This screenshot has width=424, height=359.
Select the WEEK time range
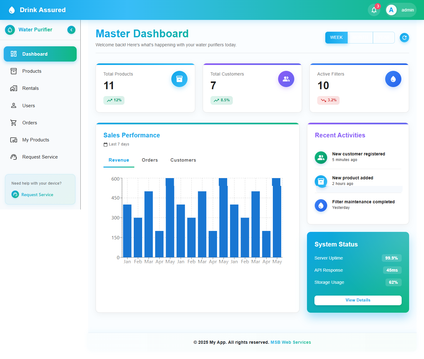tap(336, 38)
